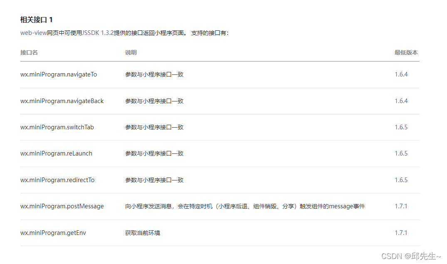Select wx.miniProgram.reLaunch cell
447x264 pixels.
pyautogui.click(x=56, y=153)
